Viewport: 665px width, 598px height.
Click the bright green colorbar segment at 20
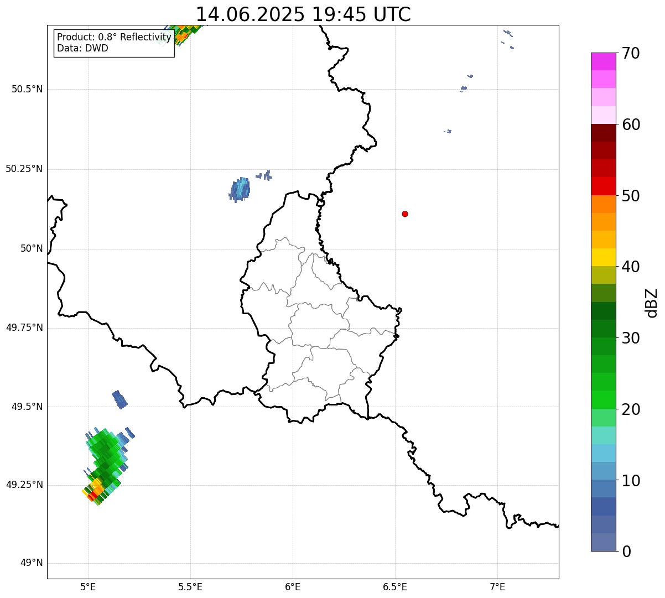tap(603, 399)
